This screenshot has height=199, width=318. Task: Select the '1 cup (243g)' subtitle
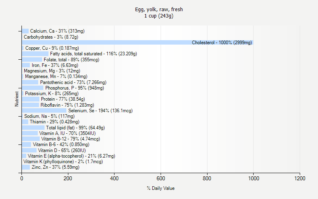159,16
